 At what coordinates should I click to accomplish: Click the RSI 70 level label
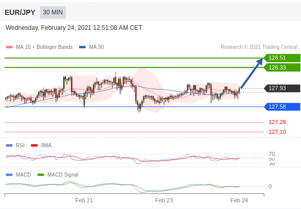(272, 154)
